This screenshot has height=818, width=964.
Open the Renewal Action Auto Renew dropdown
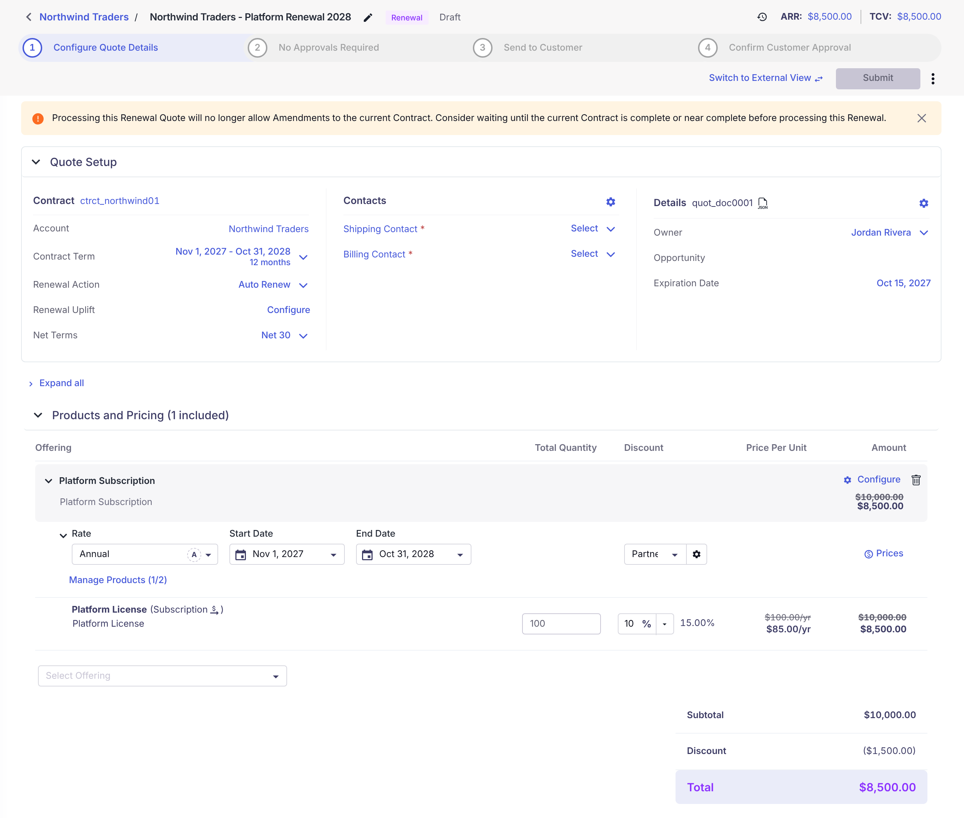click(273, 285)
